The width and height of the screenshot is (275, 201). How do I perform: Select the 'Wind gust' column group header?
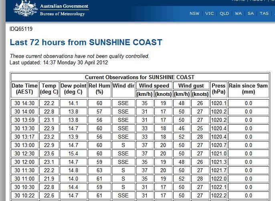click(191, 86)
